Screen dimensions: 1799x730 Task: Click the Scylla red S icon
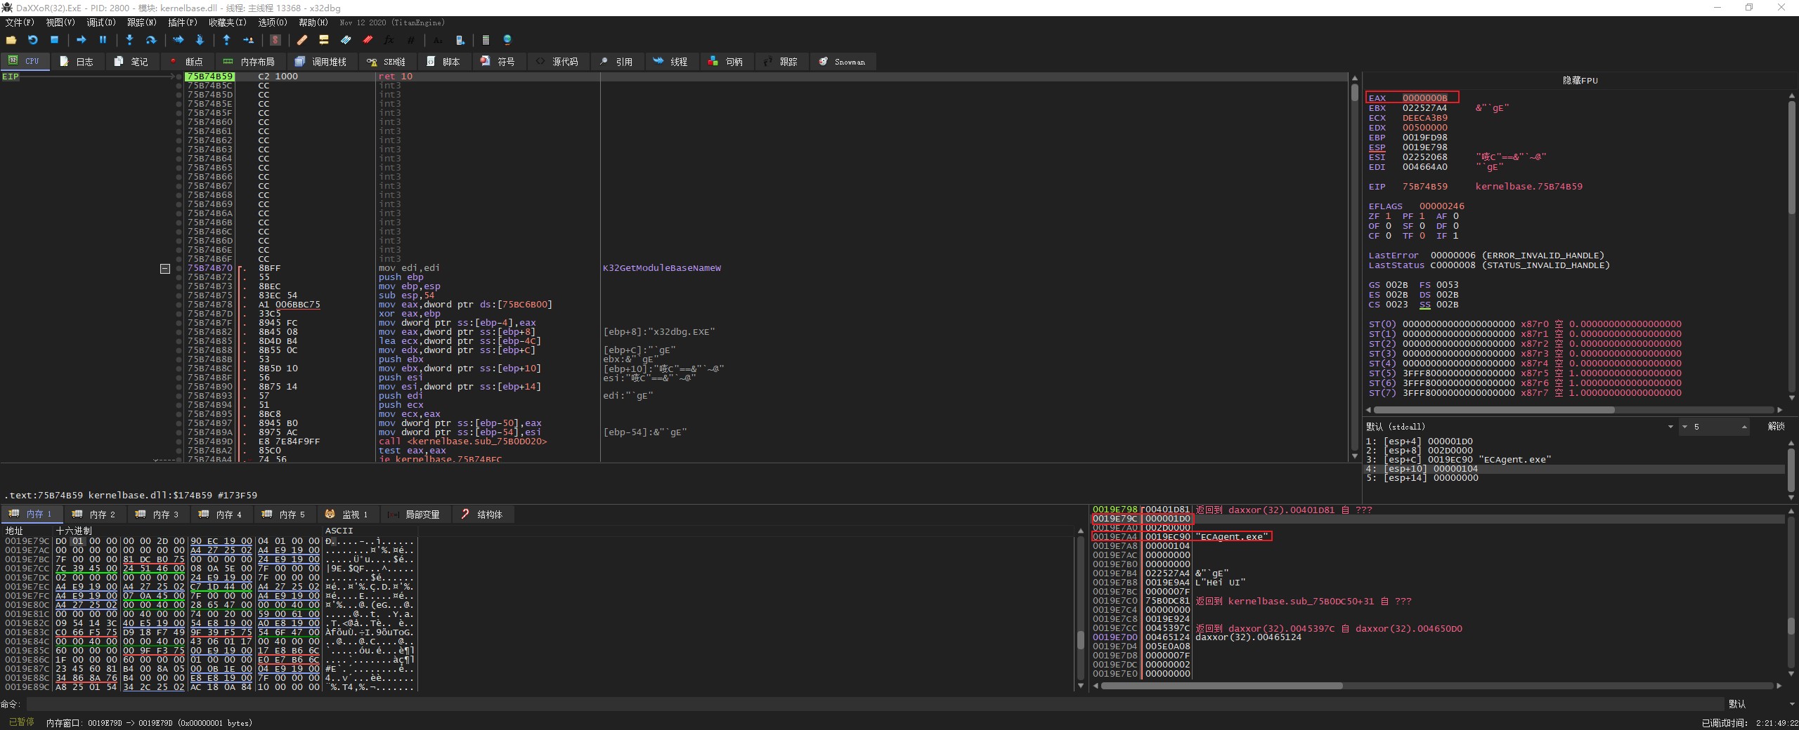[275, 40]
